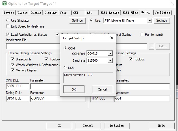Click the Keil uVision icon in title bar
This screenshot has width=178, height=131.
pyautogui.click(x=5, y=3)
